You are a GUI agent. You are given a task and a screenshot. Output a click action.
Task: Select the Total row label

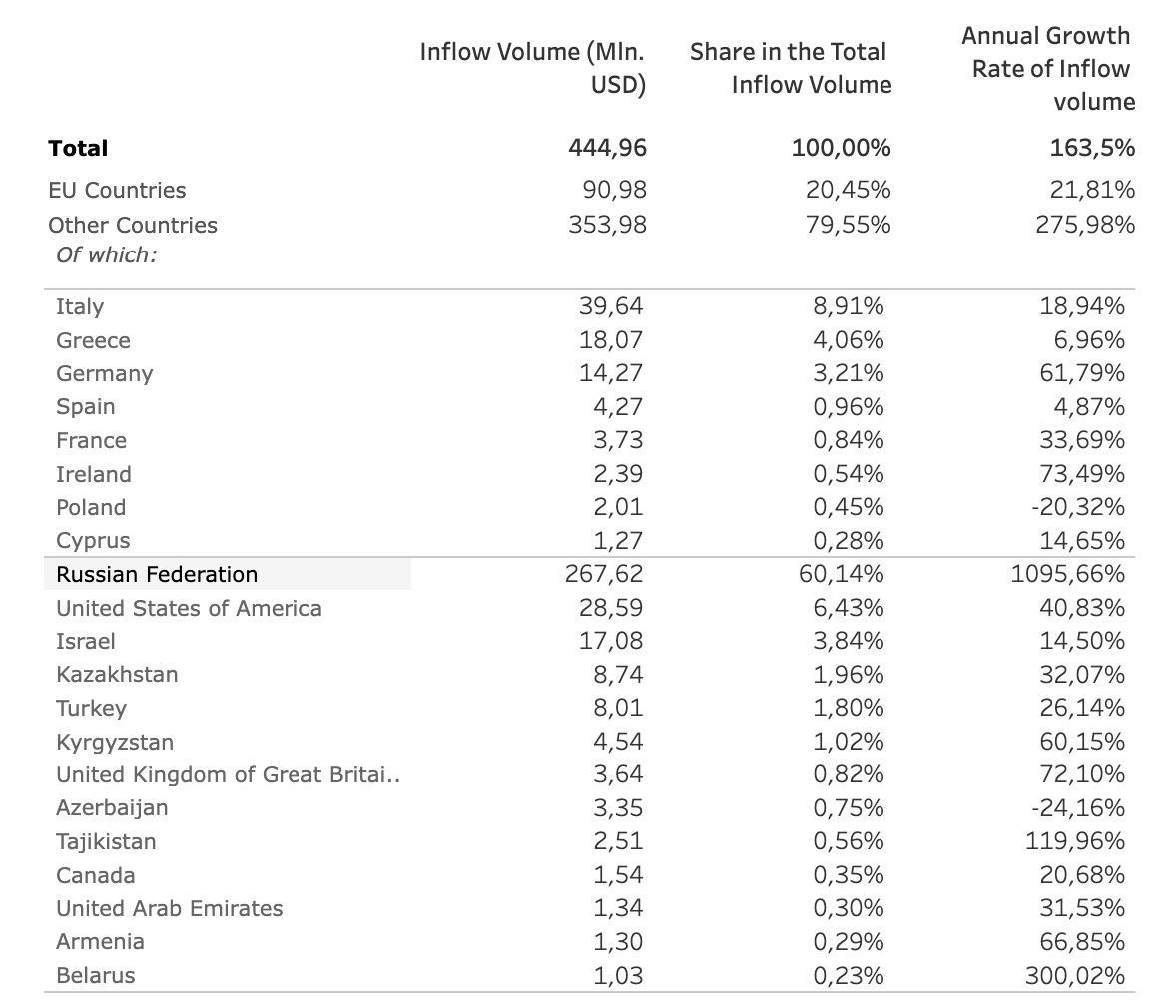[x=78, y=148]
